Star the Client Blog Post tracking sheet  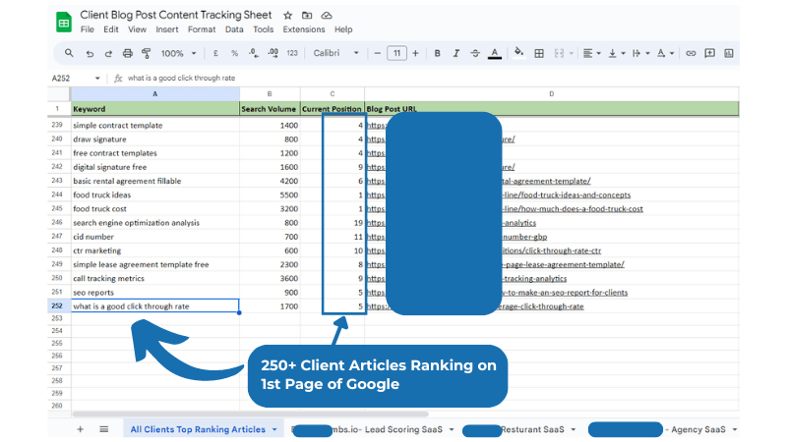(287, 16)
